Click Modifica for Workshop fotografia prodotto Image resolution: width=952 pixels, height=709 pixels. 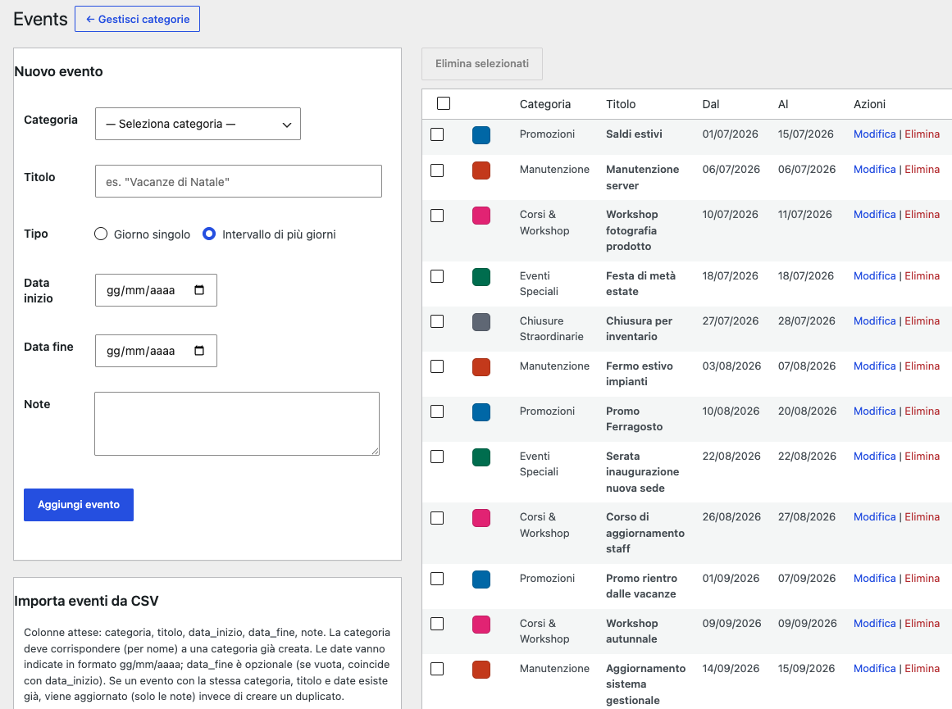(874, 214)
